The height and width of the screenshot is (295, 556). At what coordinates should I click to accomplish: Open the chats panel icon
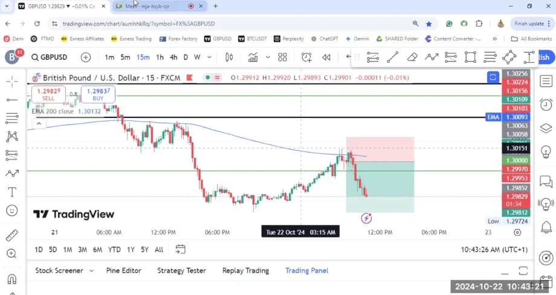pos(546,181)
